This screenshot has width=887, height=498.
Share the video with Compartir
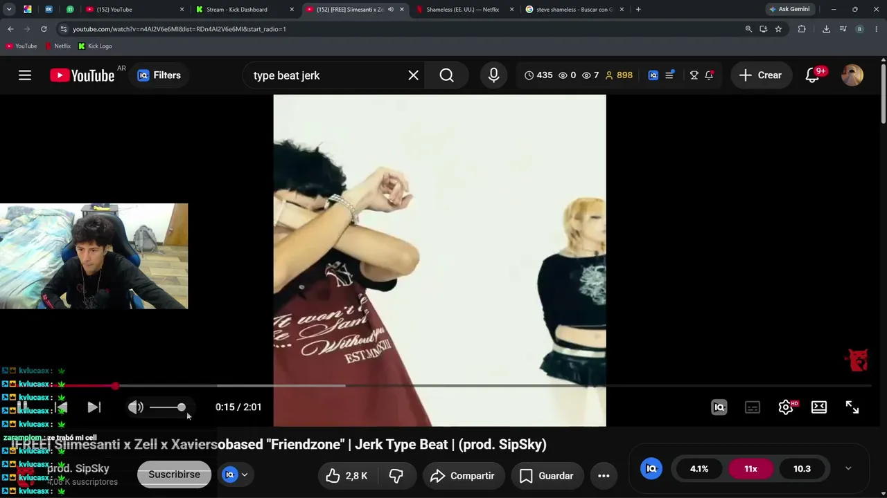[462, 476]
